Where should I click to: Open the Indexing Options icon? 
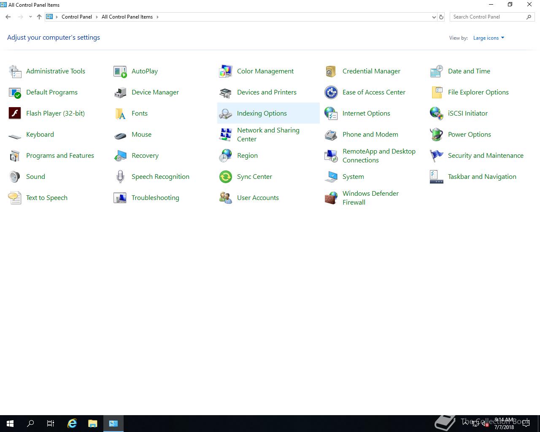226,113
